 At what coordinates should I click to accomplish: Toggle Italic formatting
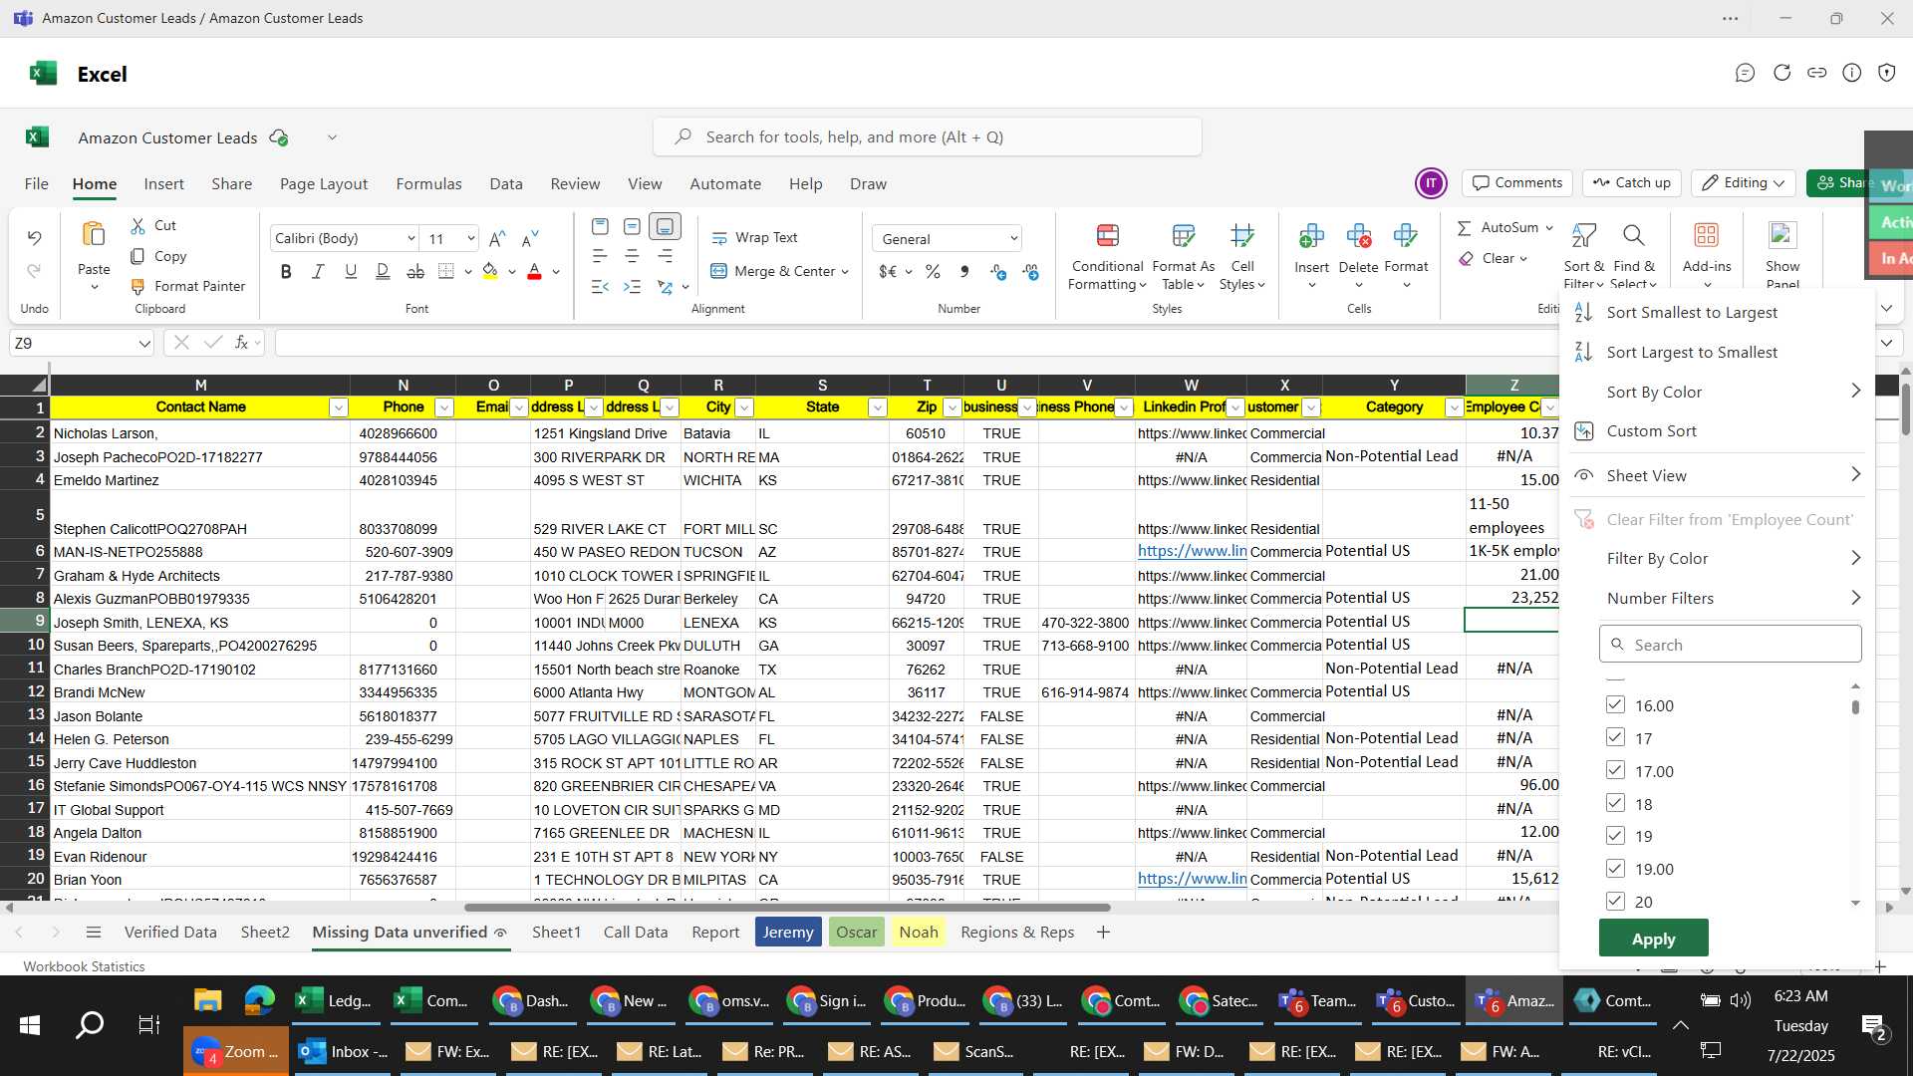pos(319,271)
